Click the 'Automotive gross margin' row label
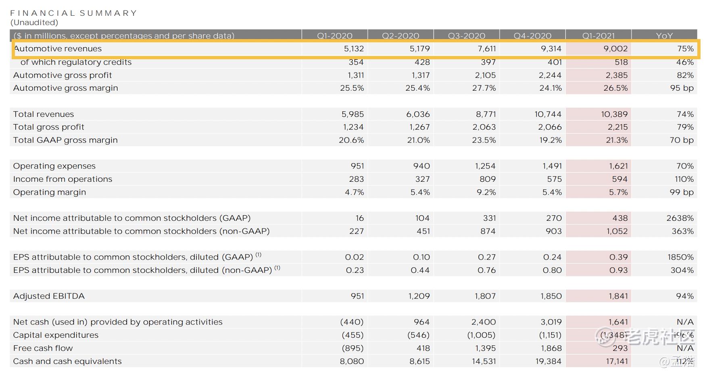Viewport: 709px width, 378px height. click(x=66, y=88)
